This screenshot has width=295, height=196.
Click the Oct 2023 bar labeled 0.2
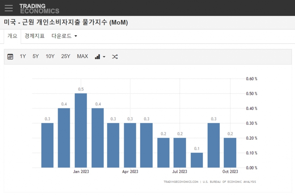coord(230,153)
